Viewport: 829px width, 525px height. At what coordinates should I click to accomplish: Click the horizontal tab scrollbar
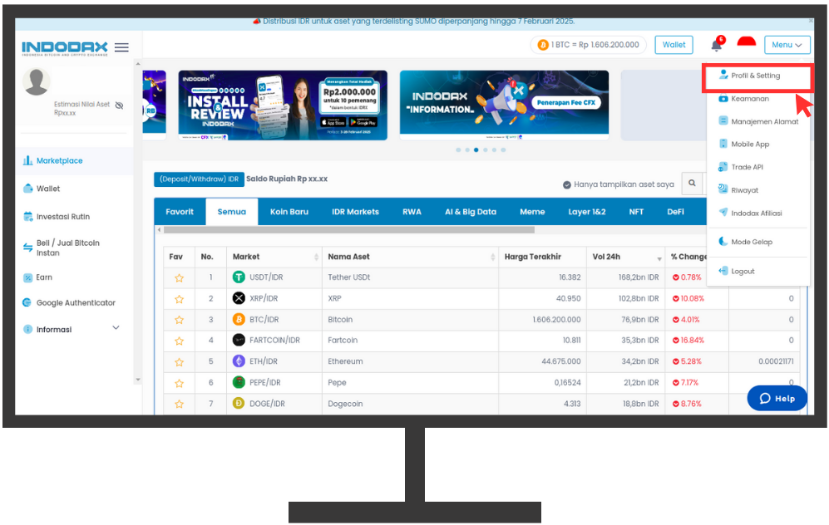click(x=349, y=230)
